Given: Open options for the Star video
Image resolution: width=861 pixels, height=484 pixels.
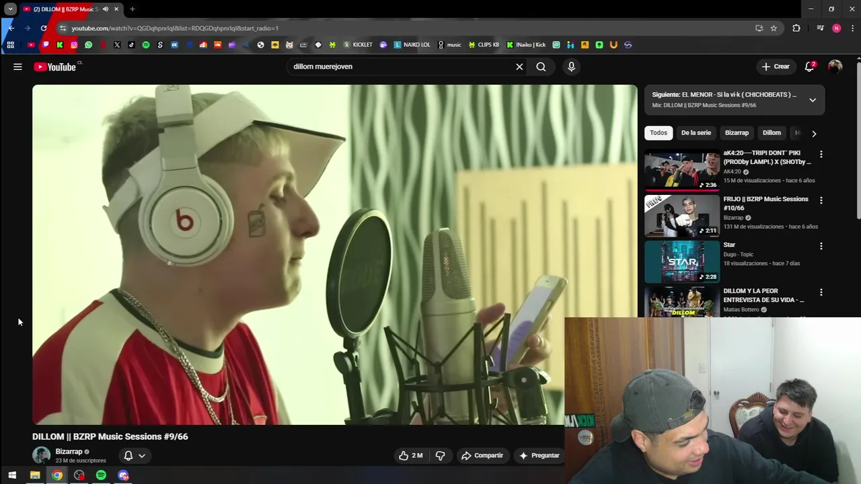Looking at the screenshot, I should point(821,246).
